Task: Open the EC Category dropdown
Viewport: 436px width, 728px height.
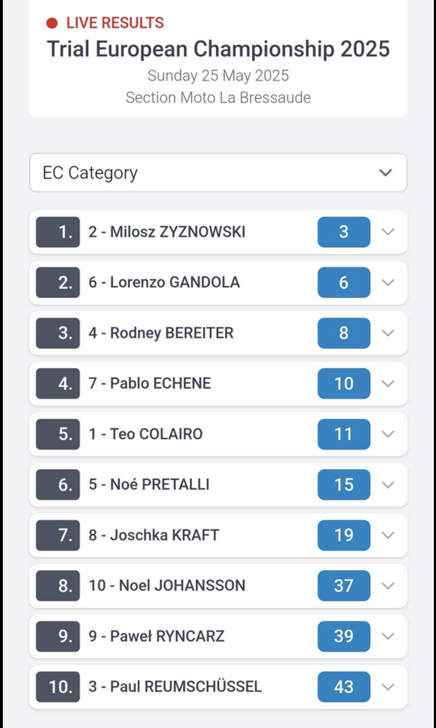Action: (218, 172)
